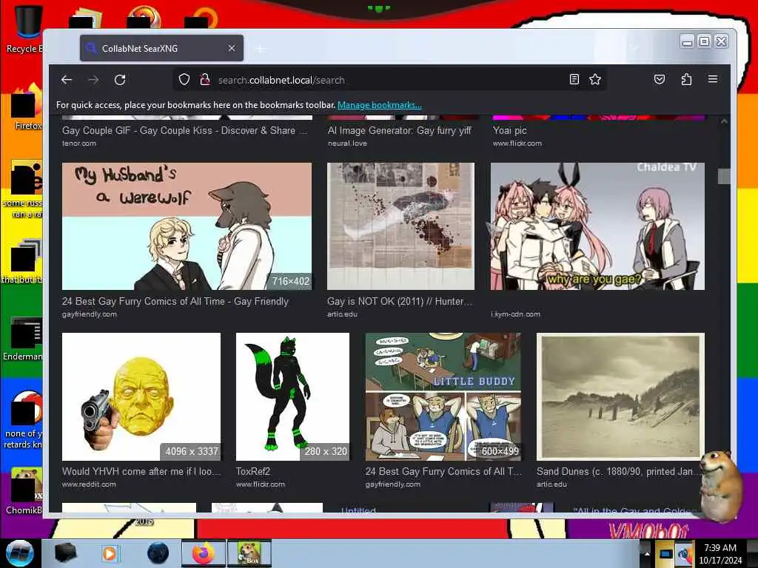Image resolution: width=758 pixels, height=568 pixels.
Task: Click the i.kym-cdn.com source text
Action: 515,314
